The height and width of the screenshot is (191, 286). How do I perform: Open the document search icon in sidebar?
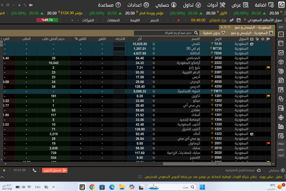tap(281, 81)
